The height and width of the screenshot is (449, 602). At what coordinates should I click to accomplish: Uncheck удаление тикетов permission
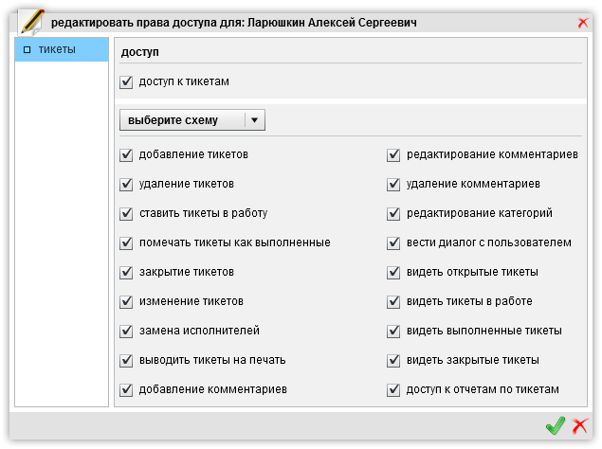127,184
